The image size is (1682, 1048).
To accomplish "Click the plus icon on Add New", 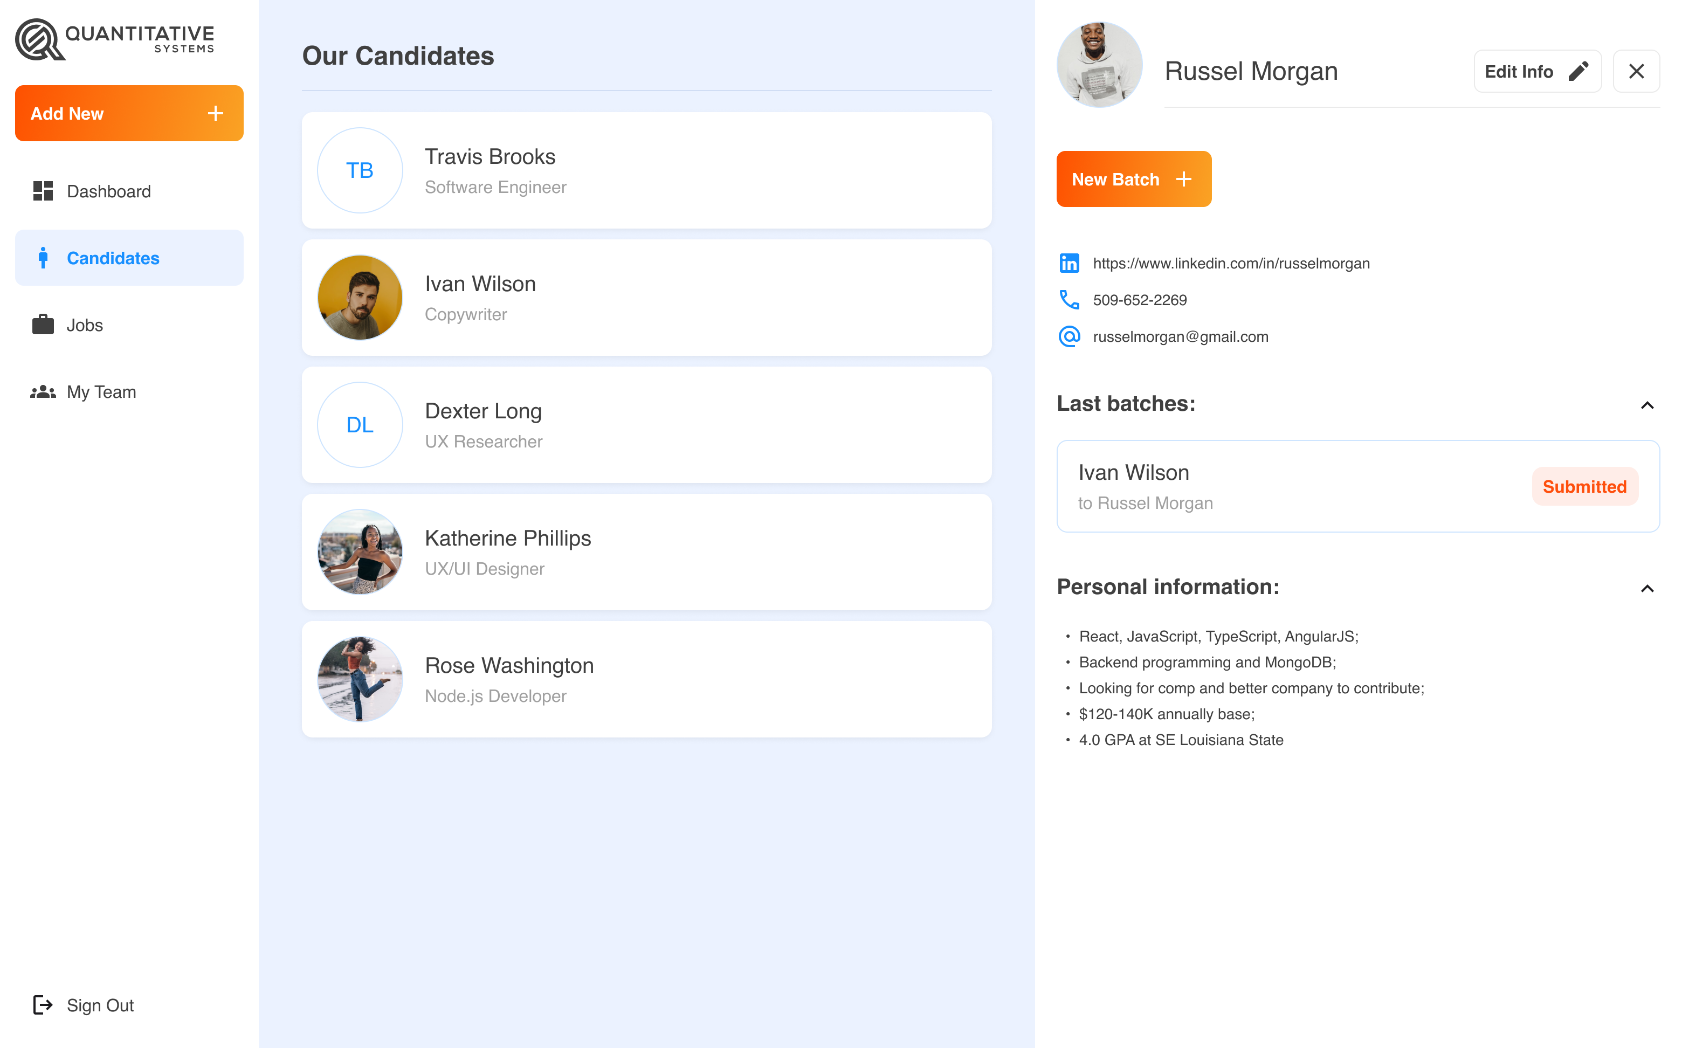I will click(x=216, y=114).
